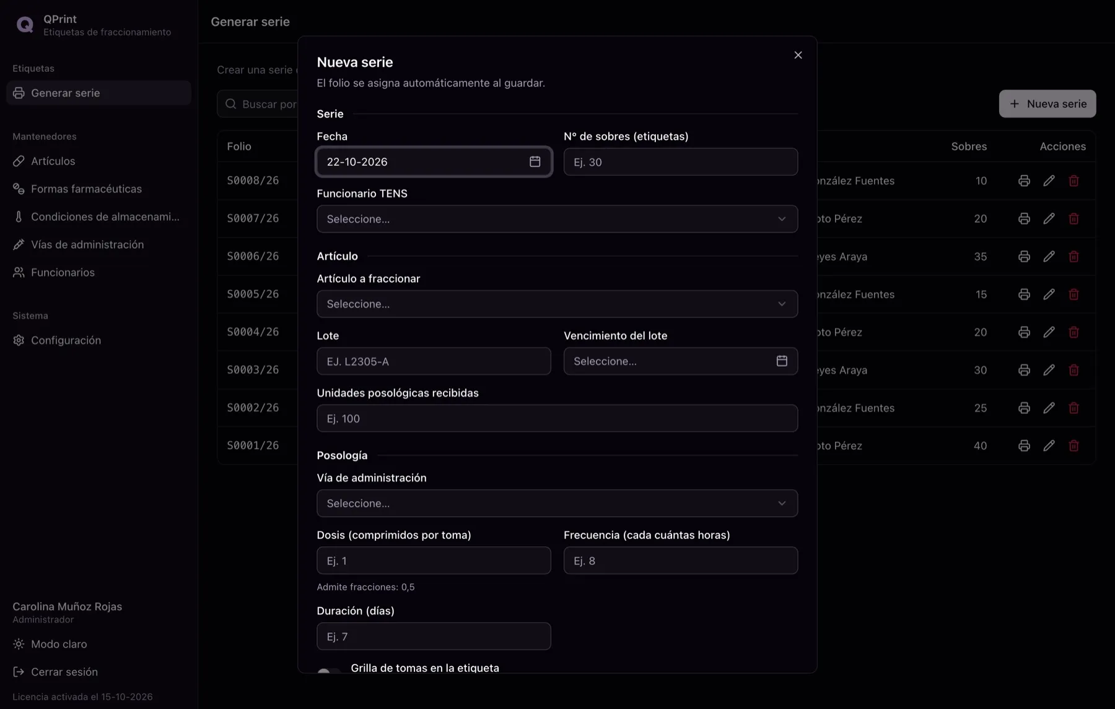The width and height of the screenshot is (1115, 709).
Task: Click the Dosis comprimidos por toma field
Action: (434, 561)
